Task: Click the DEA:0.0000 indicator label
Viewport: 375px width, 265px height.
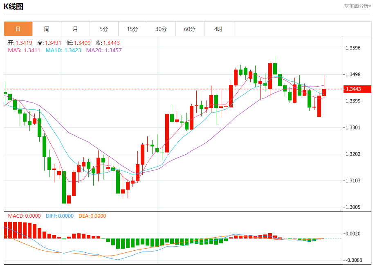Action: coord(92,216)
